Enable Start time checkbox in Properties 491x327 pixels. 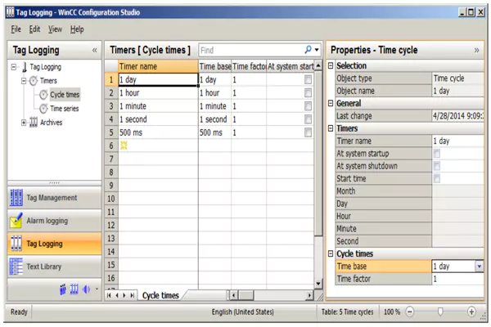(436, 178)
